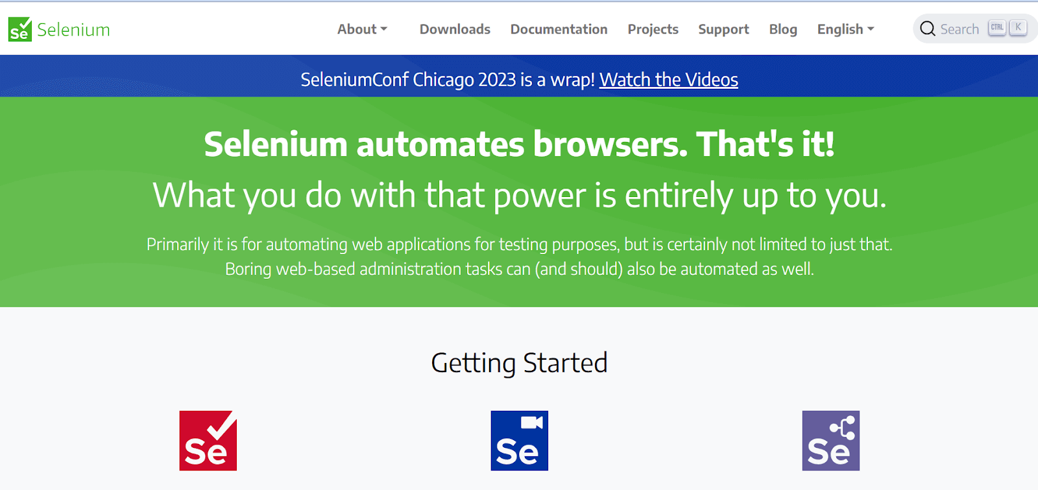
Task: Click the caret next to English
Action: coord(870,29)
